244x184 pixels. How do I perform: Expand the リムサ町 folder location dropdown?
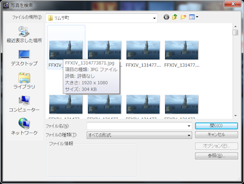(155, 18)
